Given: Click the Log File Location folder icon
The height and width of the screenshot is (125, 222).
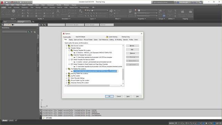Looking at the screenshot, I should (x=69, y=76).
